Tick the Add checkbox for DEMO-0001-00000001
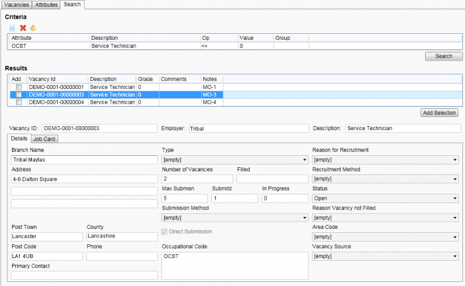 (19, 87)
